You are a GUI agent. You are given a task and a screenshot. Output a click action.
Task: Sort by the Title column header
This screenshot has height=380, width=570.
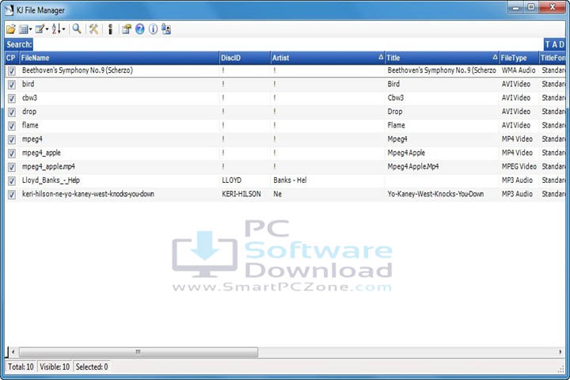pos(442,58)
